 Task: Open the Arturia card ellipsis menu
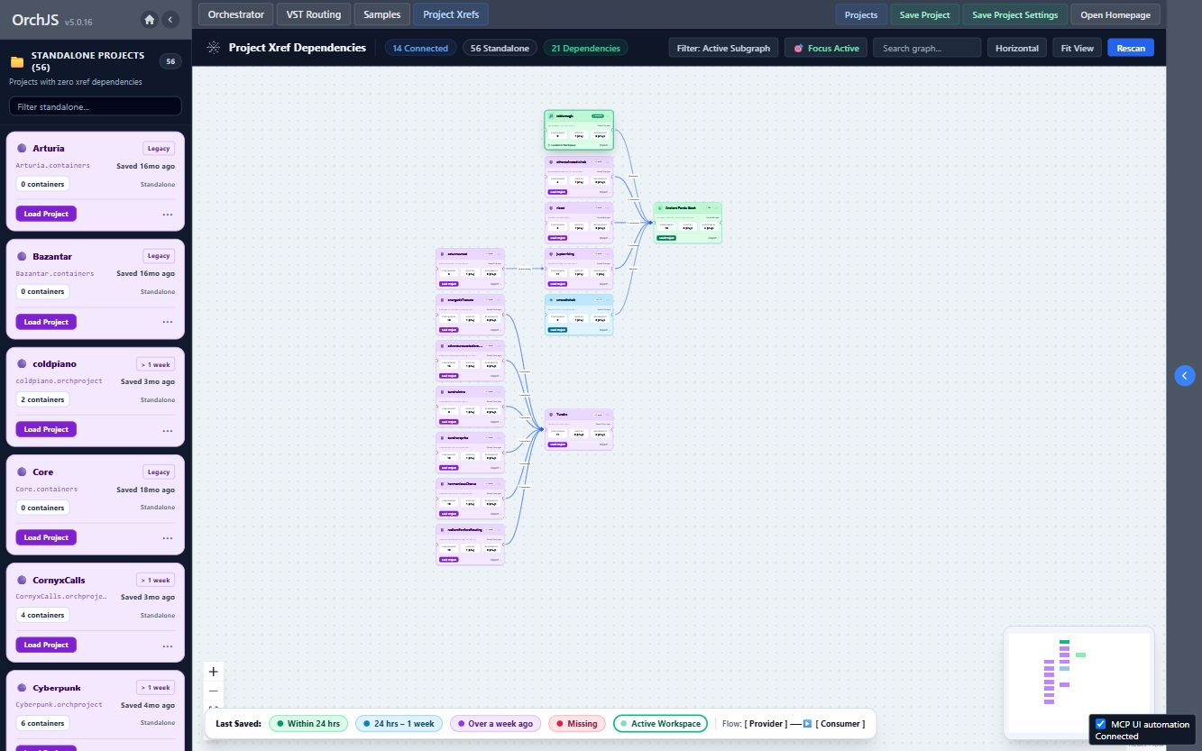[168, 214]
